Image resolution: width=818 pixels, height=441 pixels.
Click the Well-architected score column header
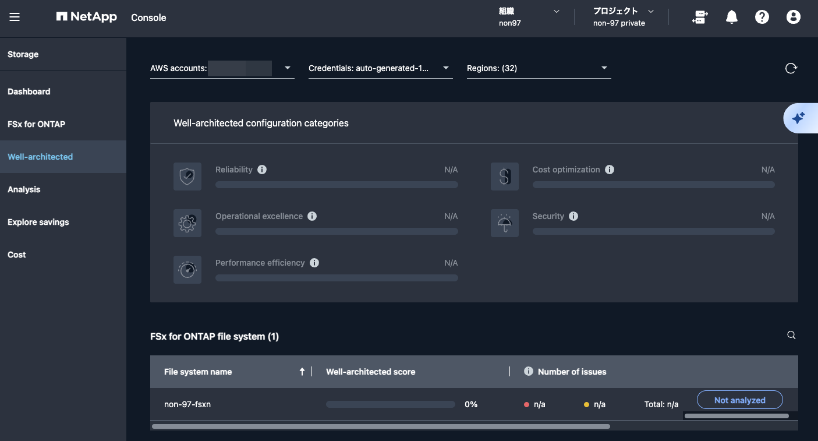tap(371, 372)
